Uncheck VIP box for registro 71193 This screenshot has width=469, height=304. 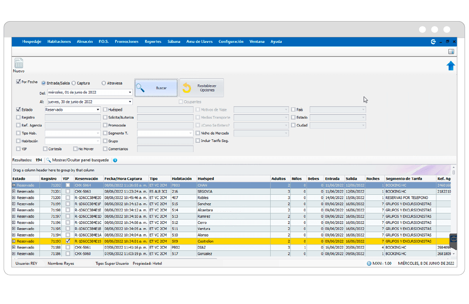tap(68, 241)
